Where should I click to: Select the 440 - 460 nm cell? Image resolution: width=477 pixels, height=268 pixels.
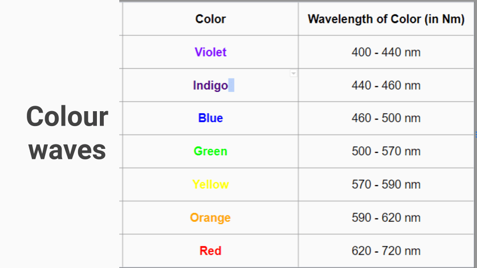386,85
